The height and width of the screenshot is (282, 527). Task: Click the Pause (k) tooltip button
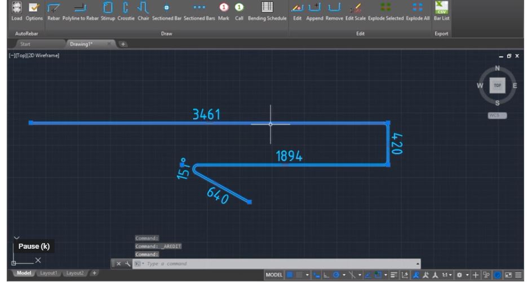tap(34, 246)
